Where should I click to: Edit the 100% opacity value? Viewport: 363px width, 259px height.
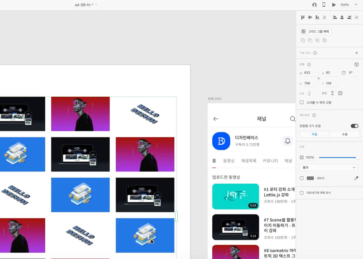pos(310,157)
